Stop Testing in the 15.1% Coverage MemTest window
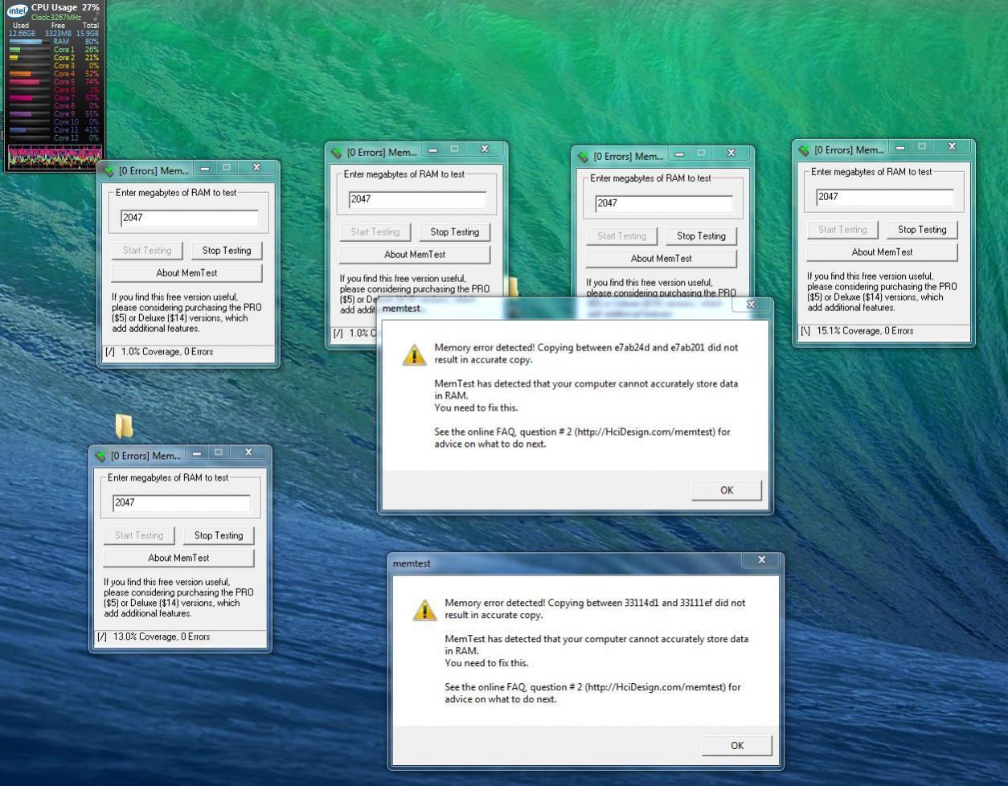1008x786 pixels. [922, 229]
